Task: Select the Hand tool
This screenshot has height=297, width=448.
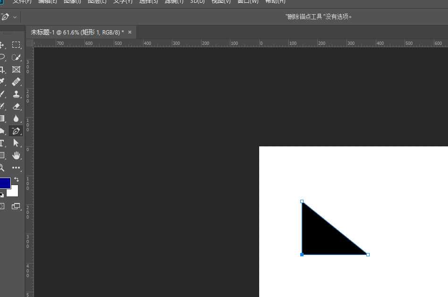Action: (x=17, y=155)
